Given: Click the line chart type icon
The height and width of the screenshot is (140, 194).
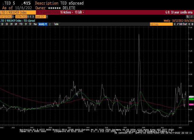Looking at the screenshot, I should [x=50, y=24].
